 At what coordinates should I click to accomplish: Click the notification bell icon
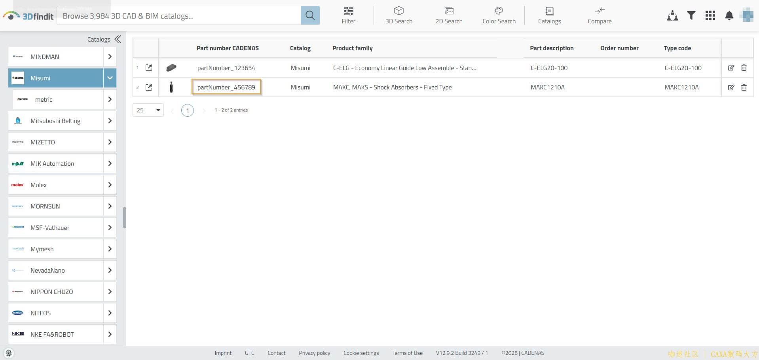(x=729, y=15)
